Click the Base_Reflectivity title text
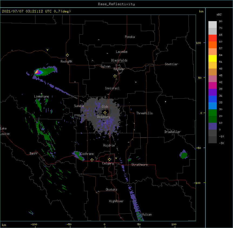 pos(117,4)
